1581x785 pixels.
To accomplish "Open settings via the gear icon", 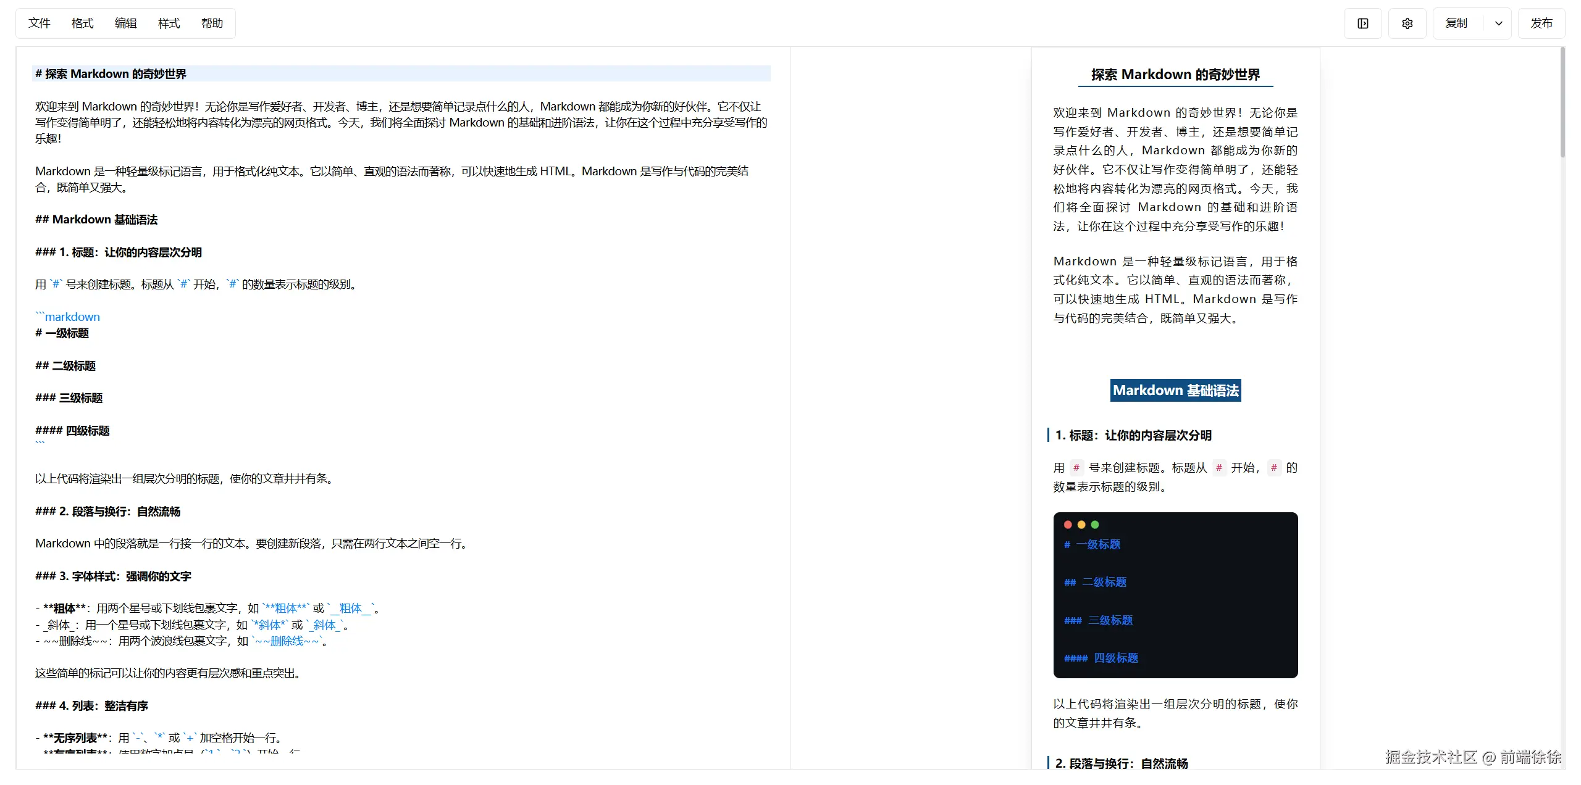I will click(1407, 23).
